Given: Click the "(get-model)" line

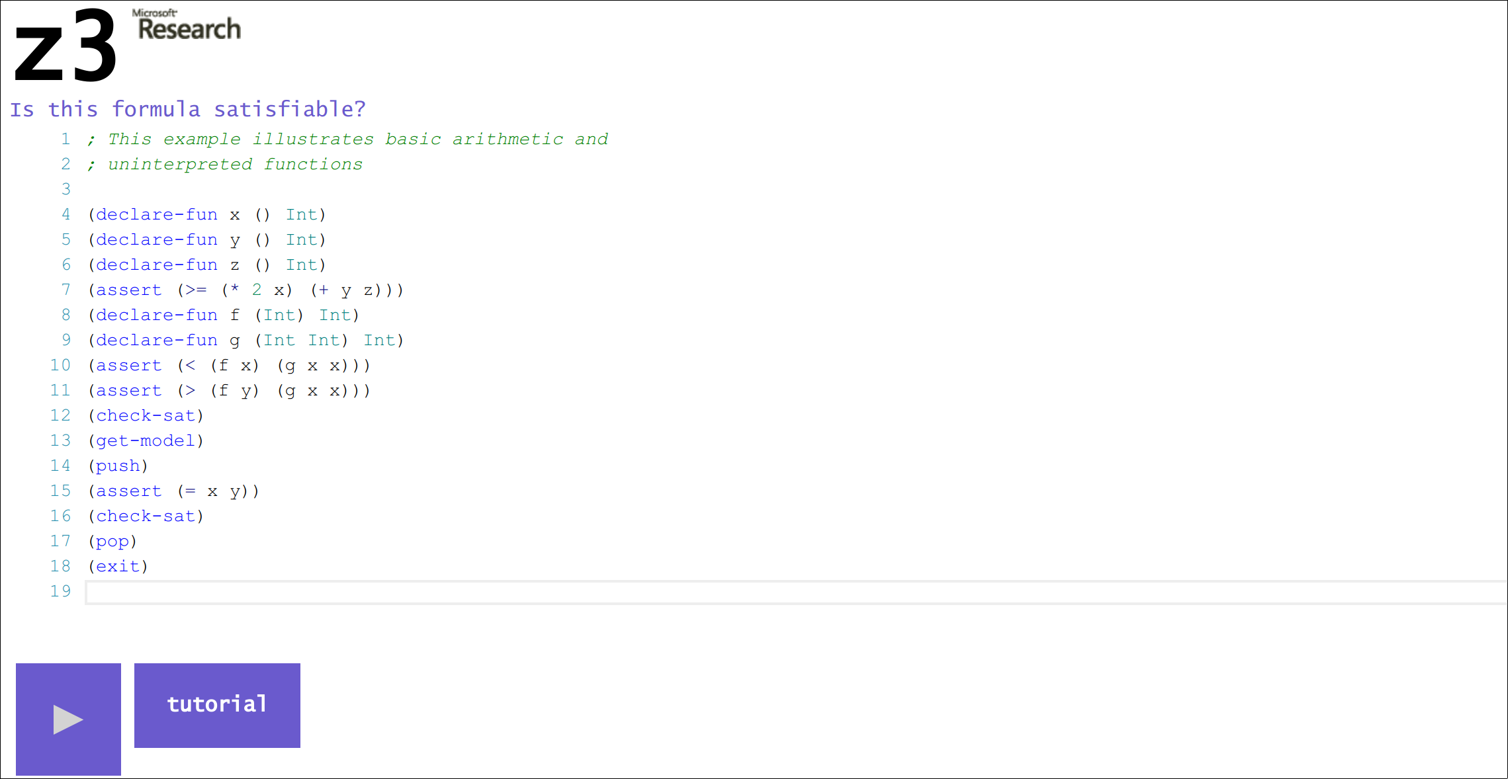Looking at the screenshot, I should pos(146,441).
